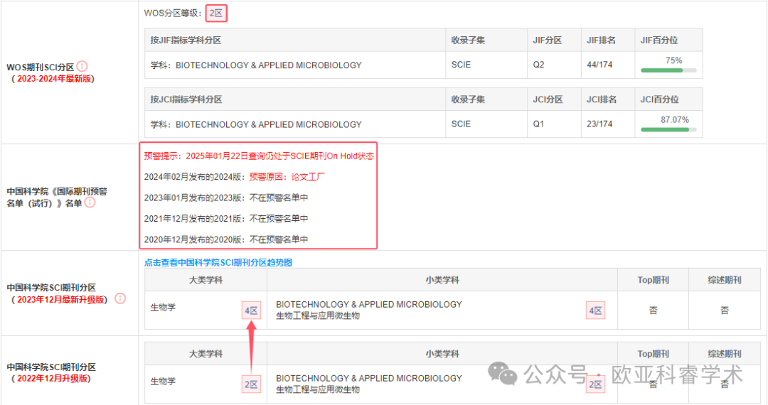Screen dimensions: 768x405
Task: Click 2022年12月升级版 red label
Action: pyautogui.click(x=53, y=378)
